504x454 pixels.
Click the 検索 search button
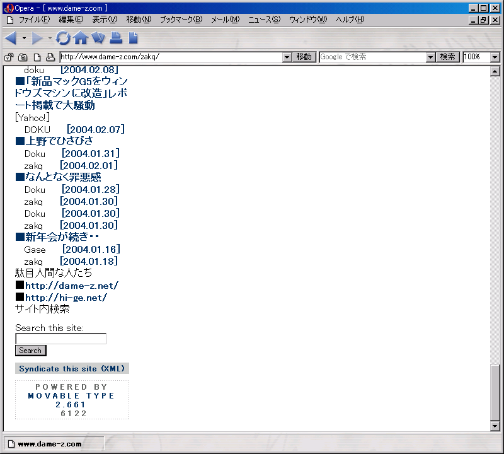click(447, 57)
